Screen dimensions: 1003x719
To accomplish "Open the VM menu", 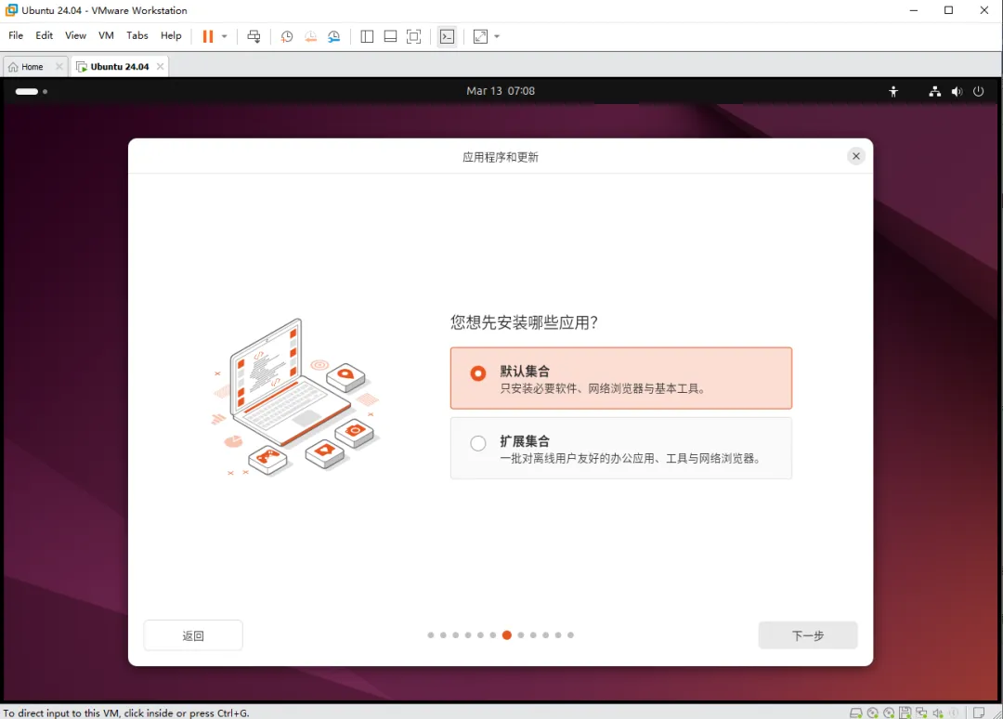I will tap(106, 36).
